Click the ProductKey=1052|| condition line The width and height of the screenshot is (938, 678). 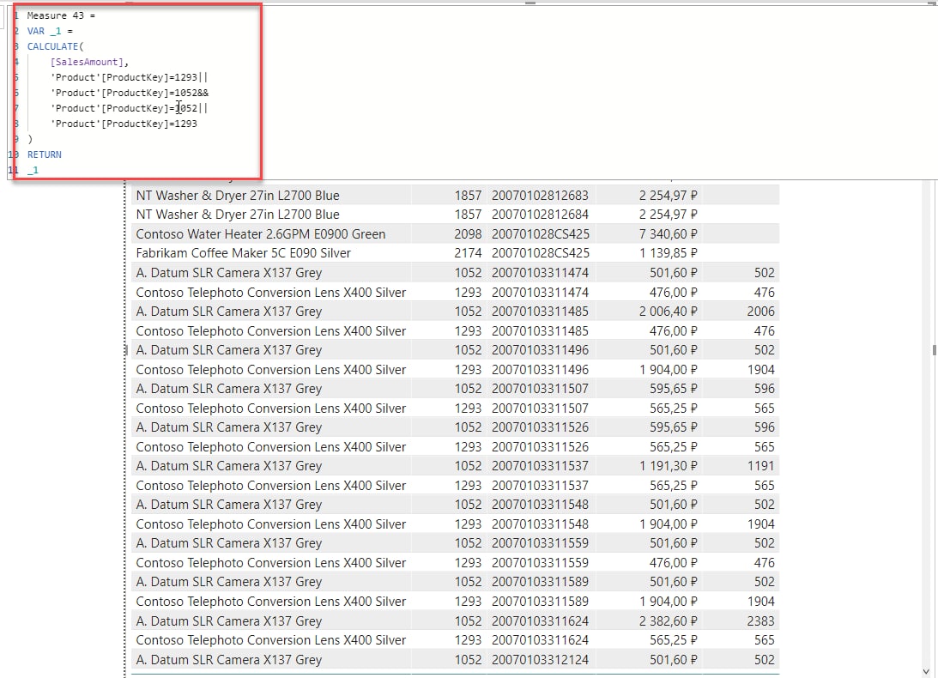[130, 108]
